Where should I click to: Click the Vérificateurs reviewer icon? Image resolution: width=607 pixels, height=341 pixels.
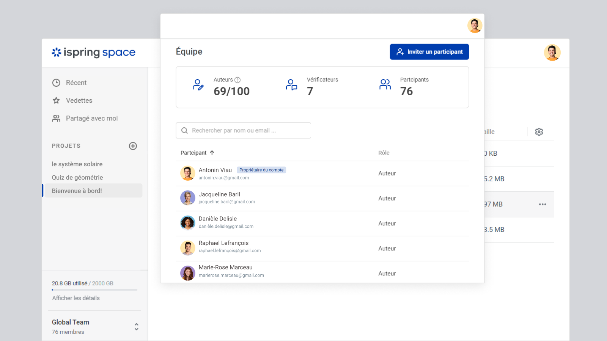291,84
